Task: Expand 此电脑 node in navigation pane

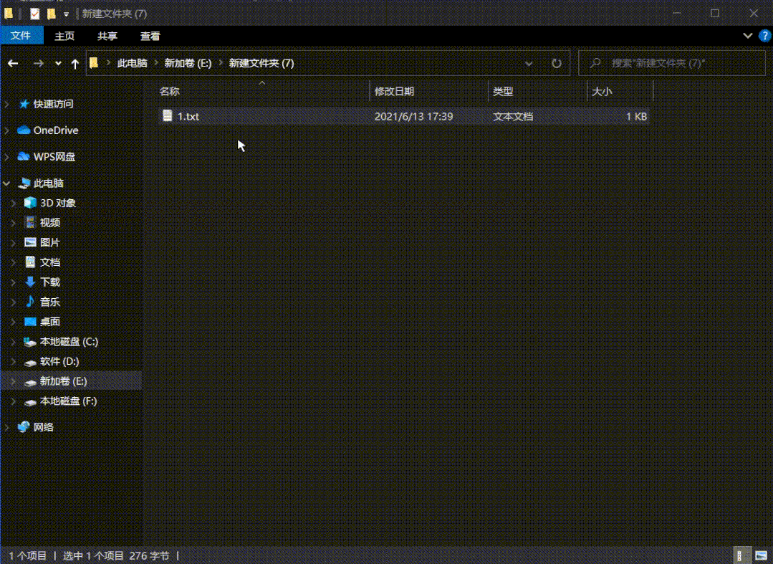Action: coord(6,183)
